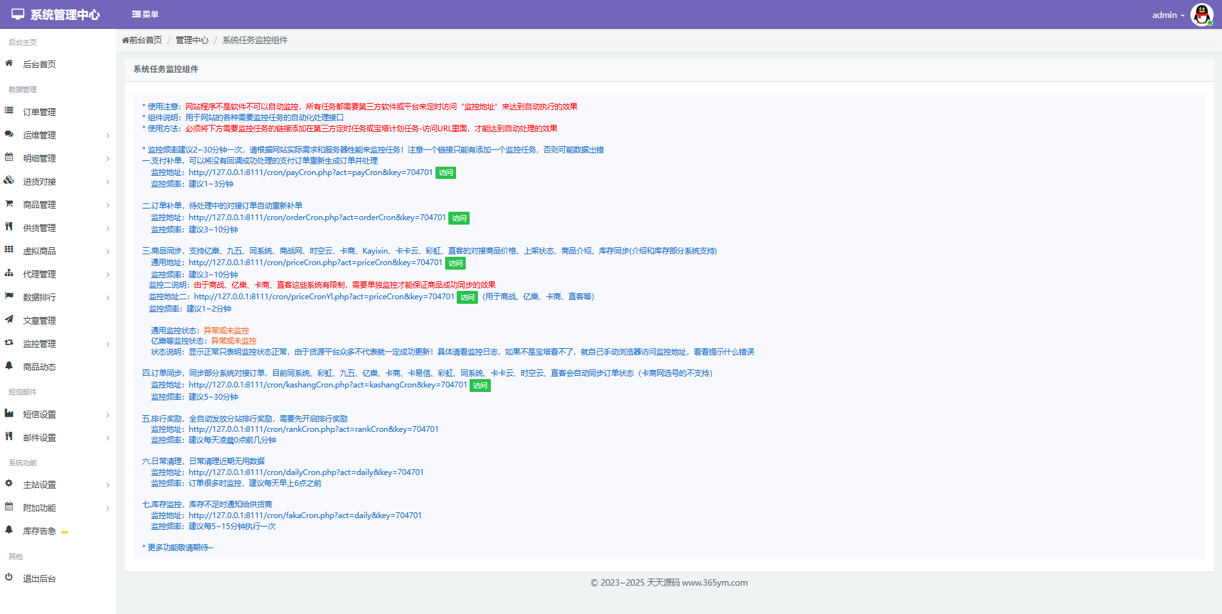
Task: Expand the 运维管理 sidebar submenu
Action: coord(108,136)
